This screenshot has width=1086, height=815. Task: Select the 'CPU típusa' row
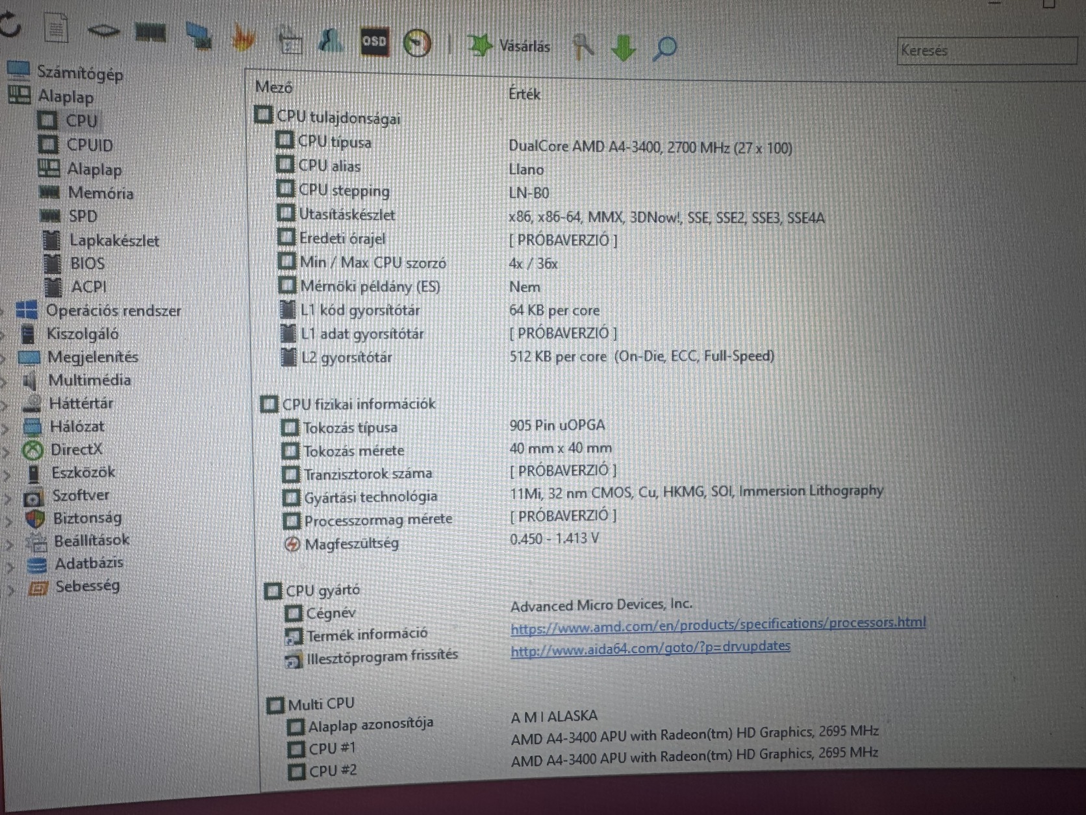335,142
